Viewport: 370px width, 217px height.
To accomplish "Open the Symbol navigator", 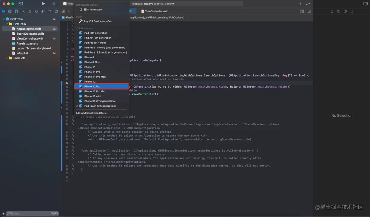I will click(16, 11).
